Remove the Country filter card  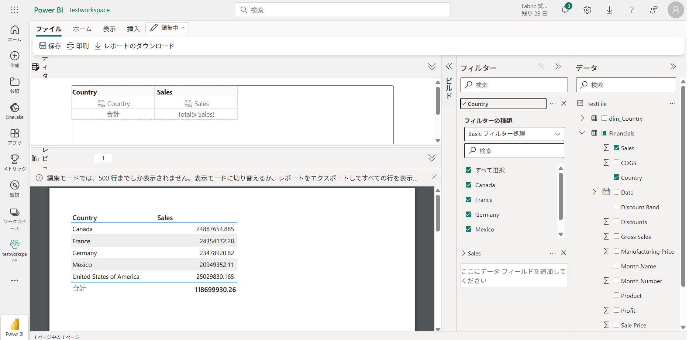564,103
